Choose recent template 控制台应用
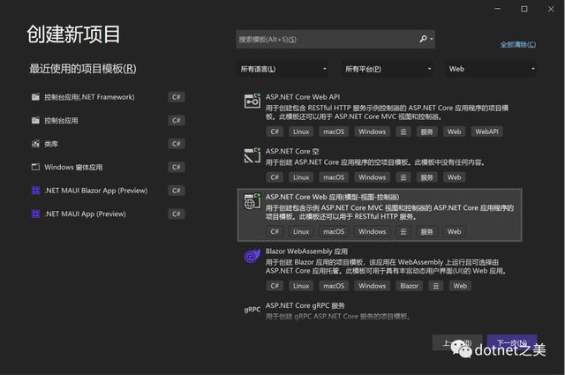565x375 pixels. (x=108, y=120)
